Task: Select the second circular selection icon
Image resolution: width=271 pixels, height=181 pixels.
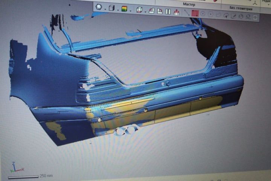Action: (210, 14)
